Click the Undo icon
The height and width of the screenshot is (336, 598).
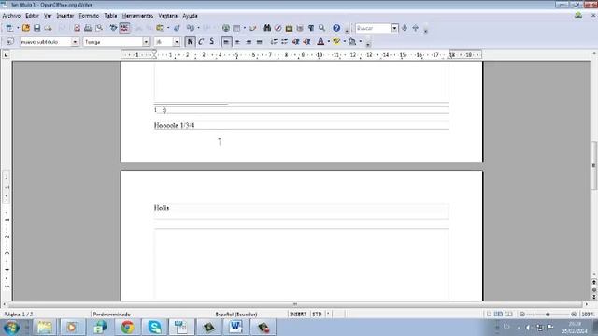[191, 28]
